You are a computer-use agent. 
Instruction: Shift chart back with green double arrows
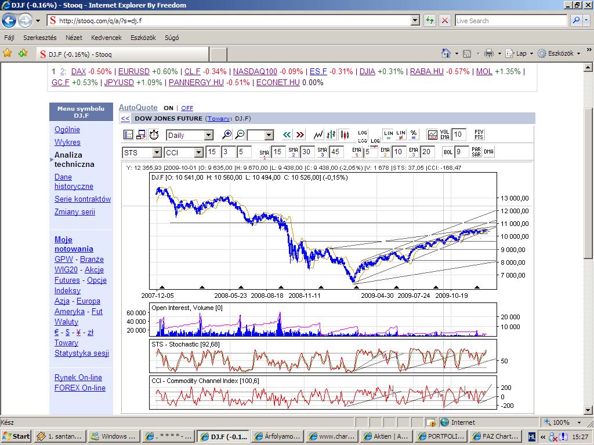click(287, 134)
